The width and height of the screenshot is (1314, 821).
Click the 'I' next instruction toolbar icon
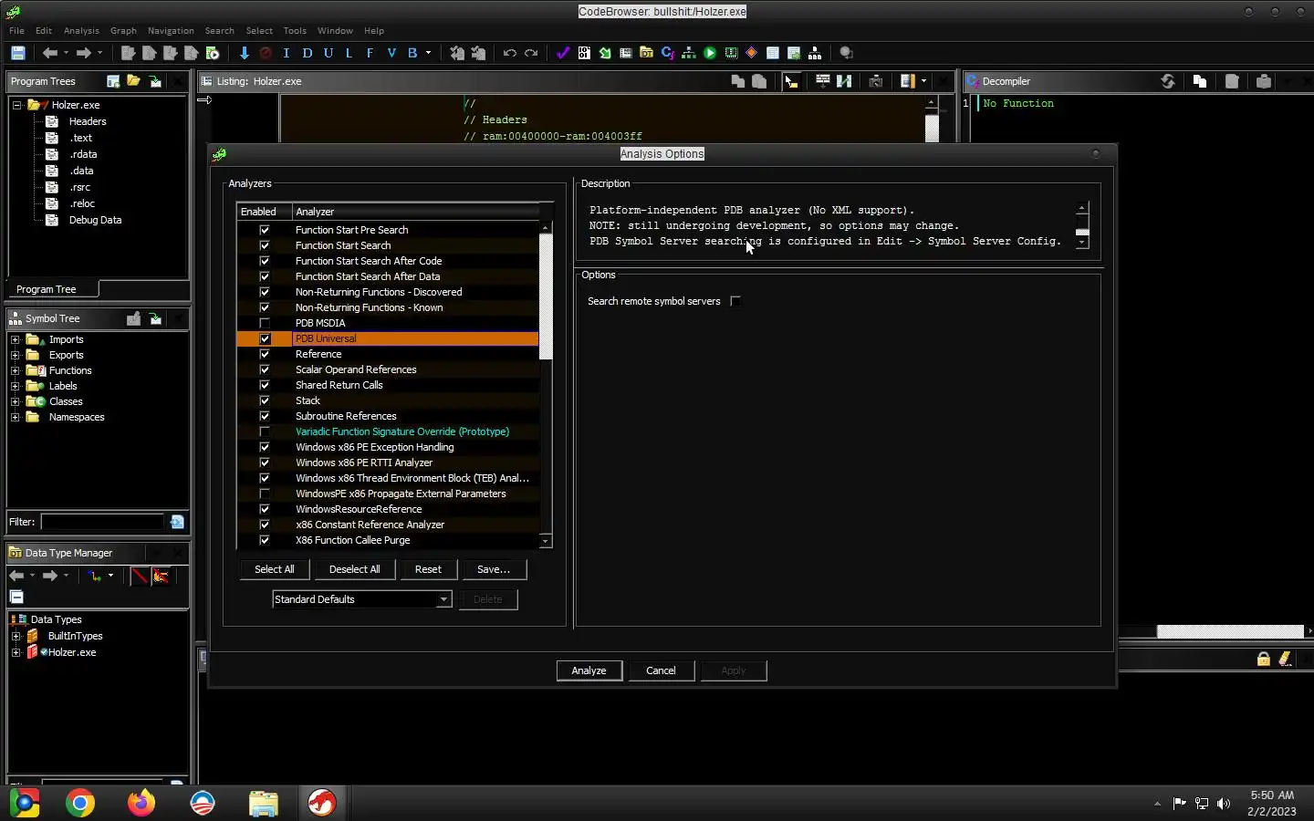click(286, 53)
